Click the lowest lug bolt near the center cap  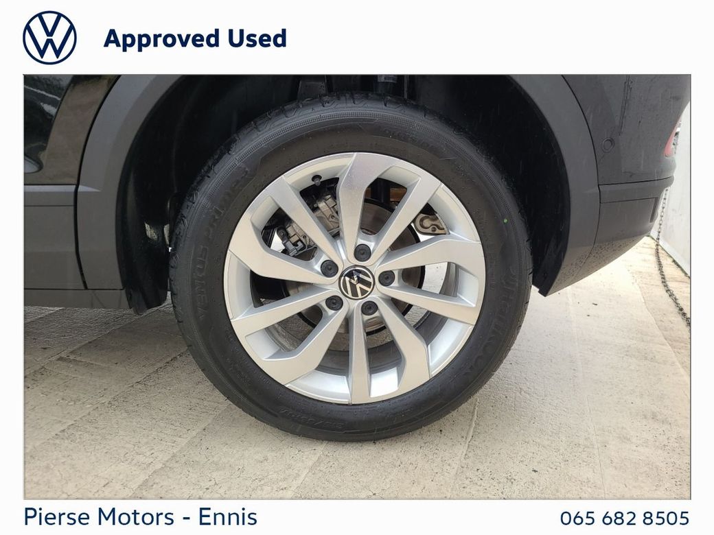(369, 309)
